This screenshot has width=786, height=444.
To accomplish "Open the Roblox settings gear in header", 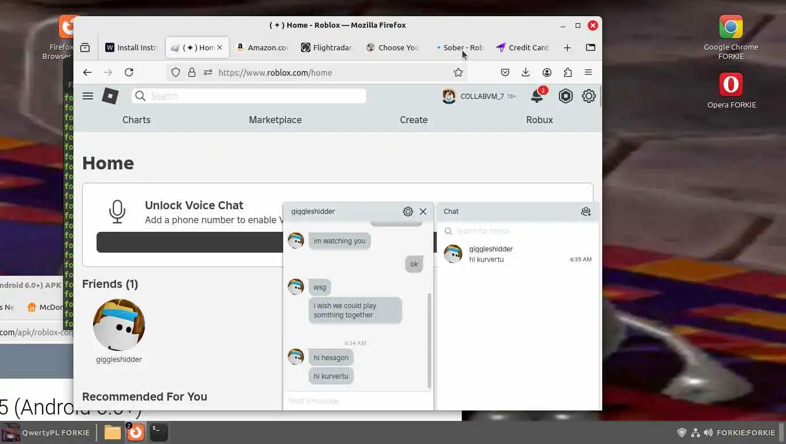I will [x=588, y=96].
